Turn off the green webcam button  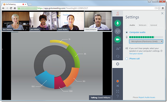(118, 39)
